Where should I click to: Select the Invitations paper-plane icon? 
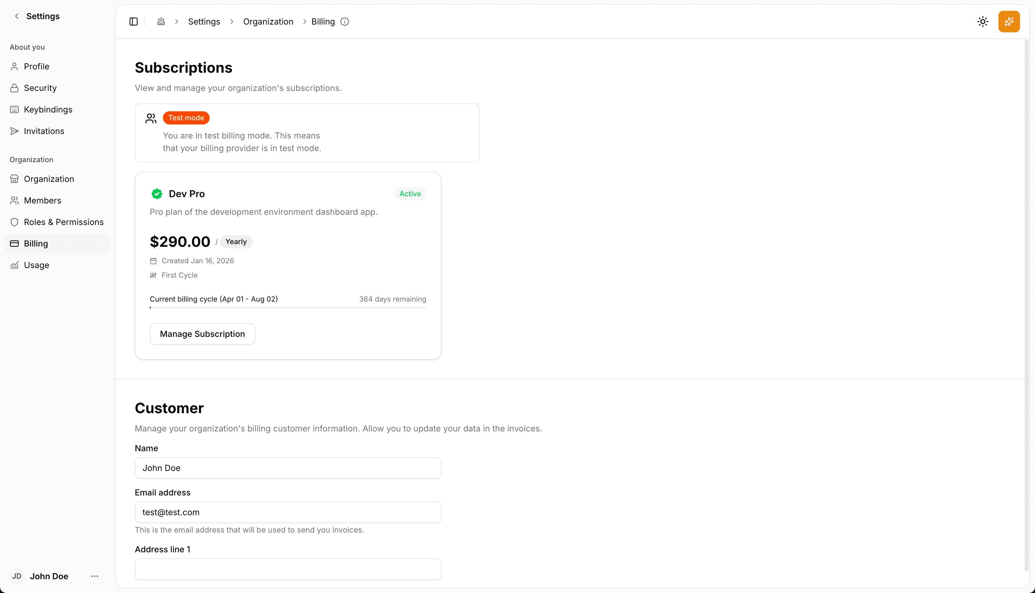click(x=14, y=131)
